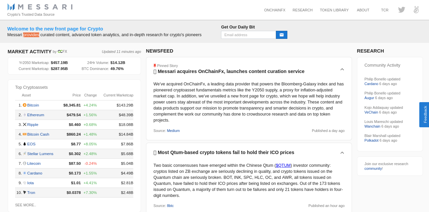Click the Bitcoin Cash icon
429x212 pixels.
24,134
